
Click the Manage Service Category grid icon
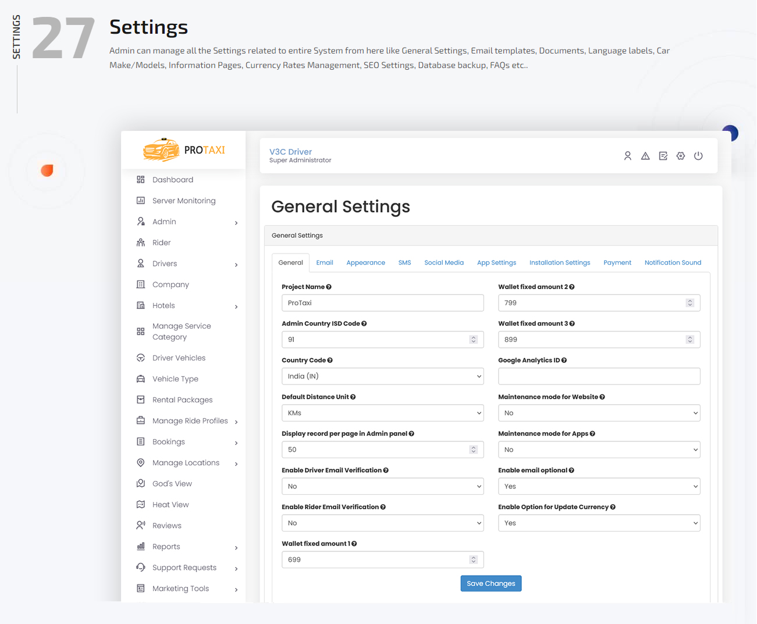tap(141, 331)
